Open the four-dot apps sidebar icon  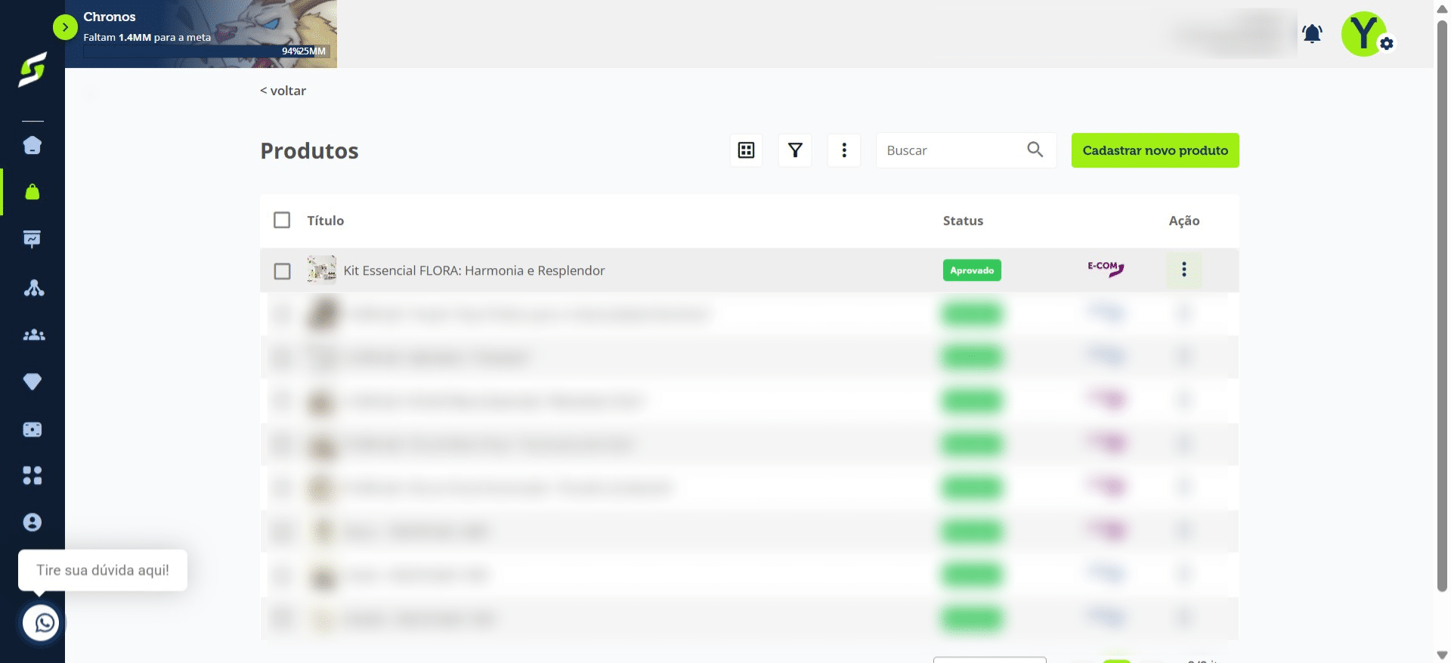pyautogui.click(x=32, y=475)
